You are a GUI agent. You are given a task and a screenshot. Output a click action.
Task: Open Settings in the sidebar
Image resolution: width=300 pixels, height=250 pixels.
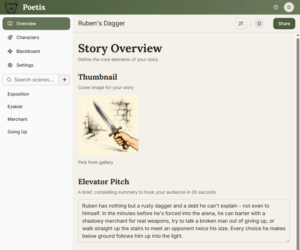[x=36, y=65]
